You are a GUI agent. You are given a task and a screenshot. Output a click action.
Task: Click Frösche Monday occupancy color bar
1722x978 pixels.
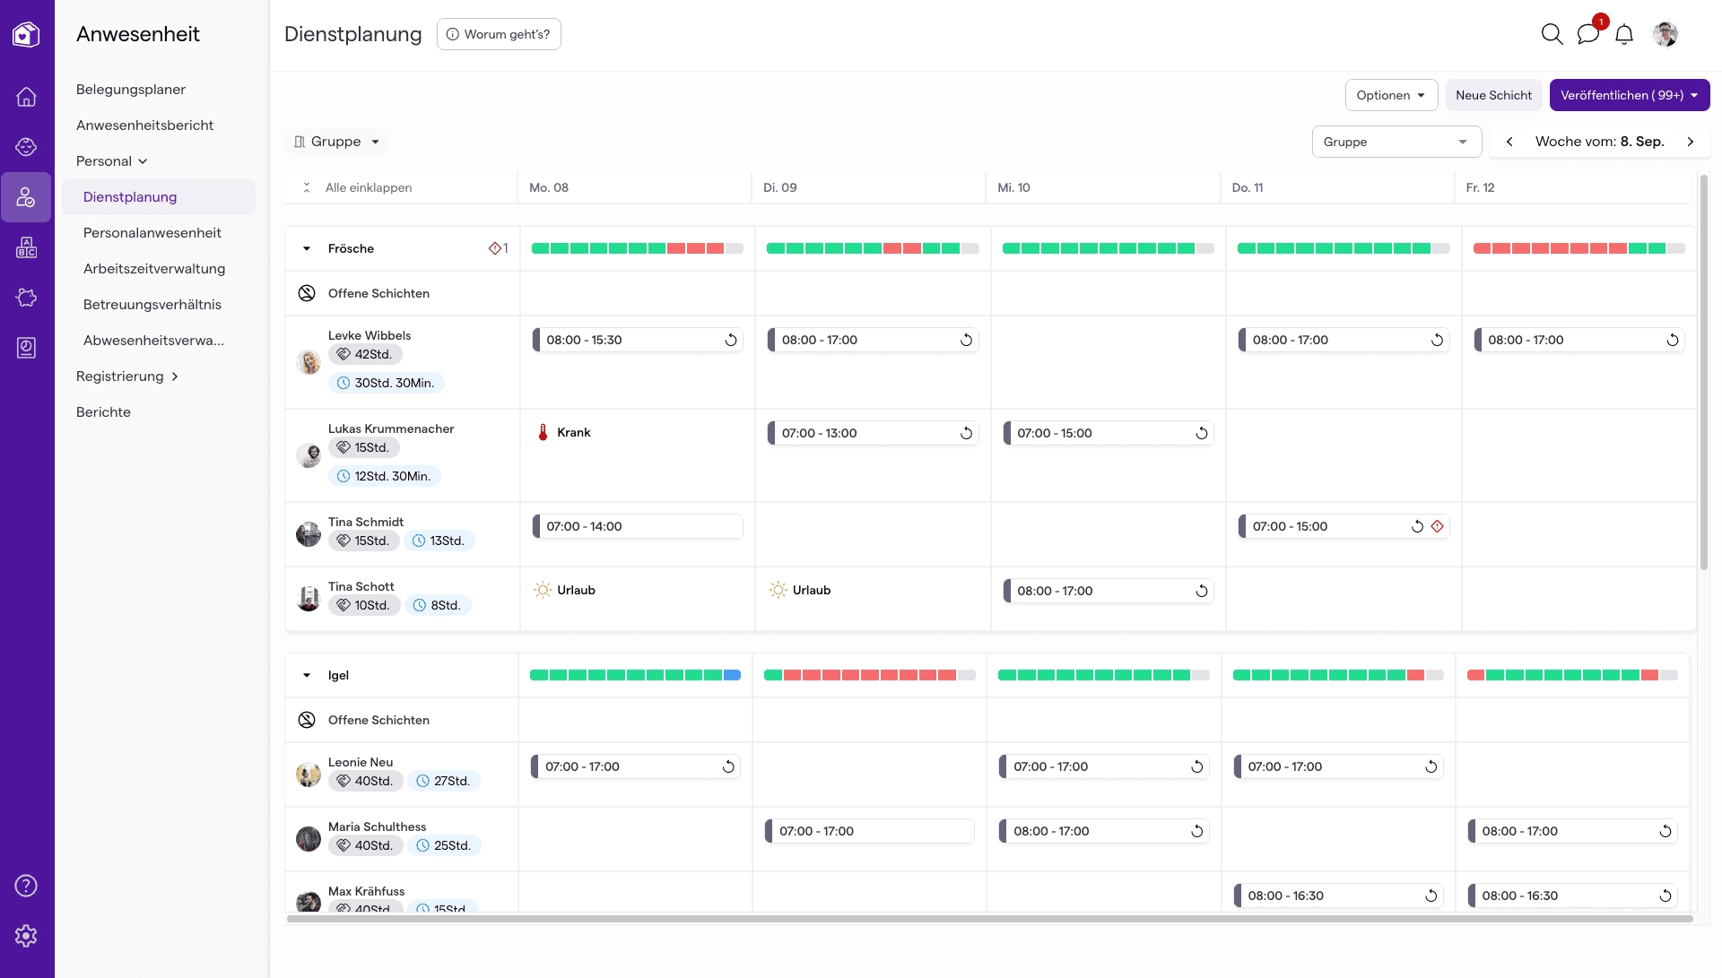[637, 248]
